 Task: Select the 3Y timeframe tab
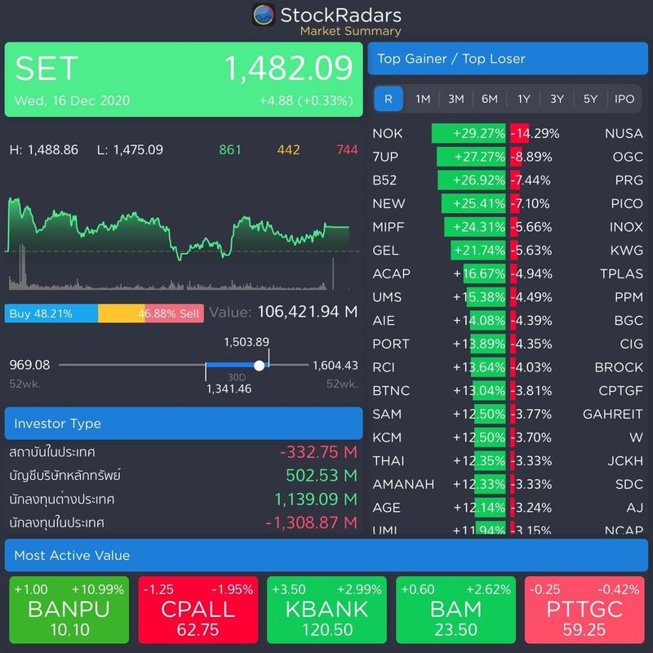(x=556, y=99)
